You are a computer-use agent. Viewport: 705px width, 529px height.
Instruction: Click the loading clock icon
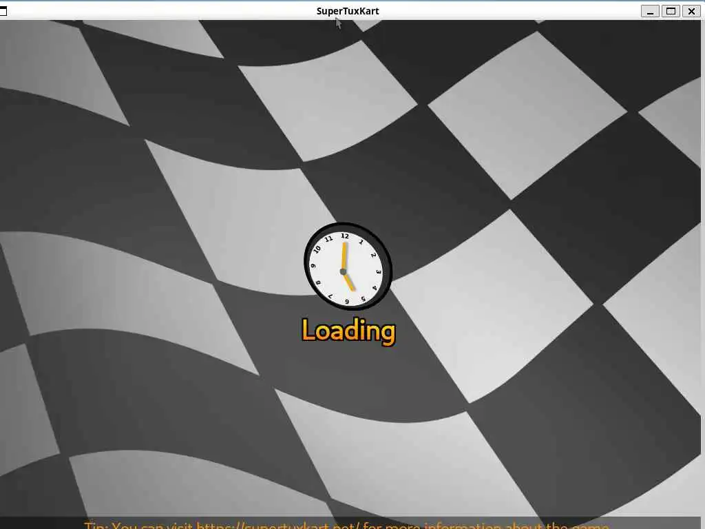[x=348, y=266]
